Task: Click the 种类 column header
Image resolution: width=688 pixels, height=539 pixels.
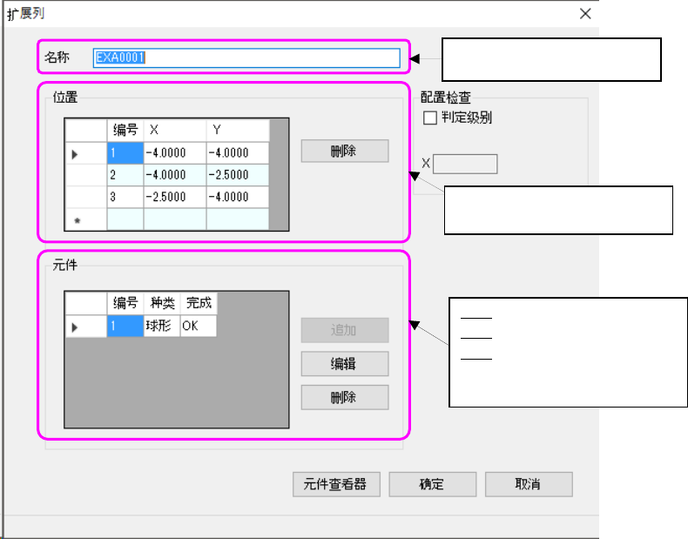Action: [161, 303]
